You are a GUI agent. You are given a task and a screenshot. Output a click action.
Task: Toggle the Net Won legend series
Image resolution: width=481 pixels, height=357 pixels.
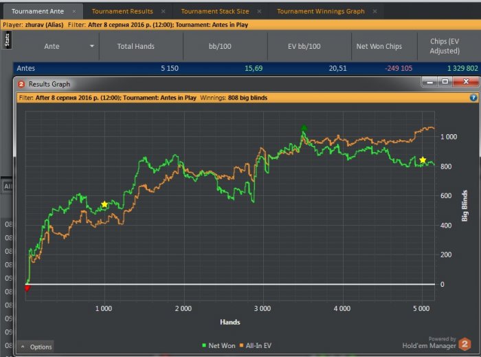pyautogui.click(x=217, y=345)
